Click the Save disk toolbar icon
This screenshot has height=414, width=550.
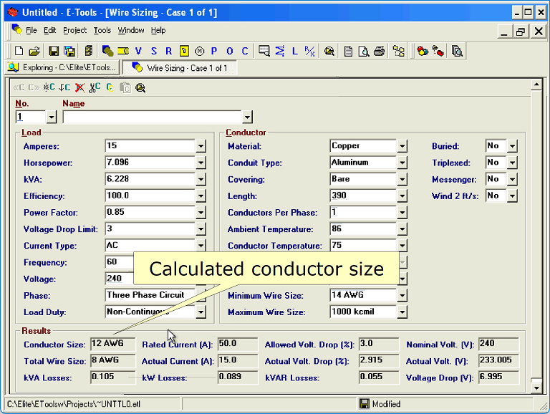[54, 51]
